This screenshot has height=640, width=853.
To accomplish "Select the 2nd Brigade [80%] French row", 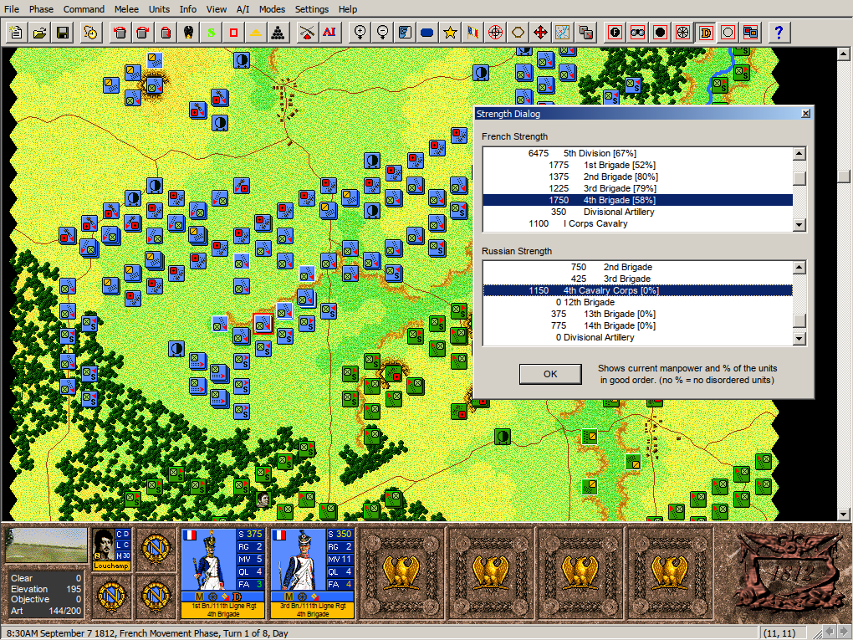I will [x=637, y=177].
